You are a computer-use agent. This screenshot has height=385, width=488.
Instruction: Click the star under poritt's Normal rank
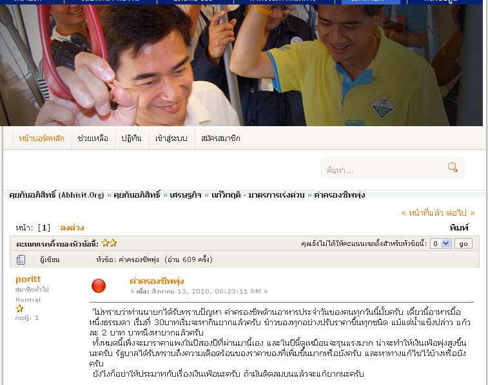click(19, 308)
